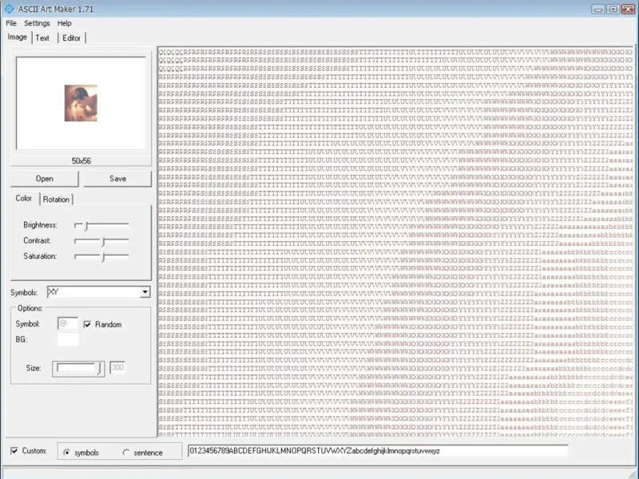Viewport: 639px width, 479px height.
Task: Expand the Symbols dropdown arrow
Action: pos(145,292)
